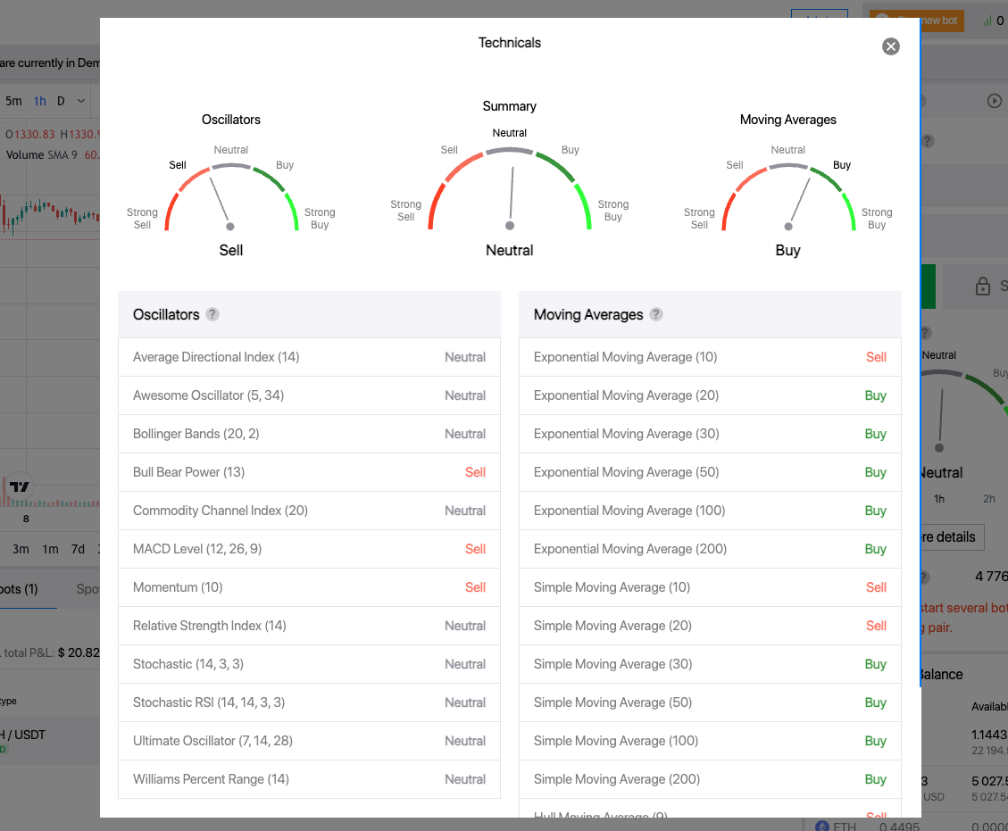Select the 5m chart interval
This screenshot has width=1008, height=831.
[13, 101]
